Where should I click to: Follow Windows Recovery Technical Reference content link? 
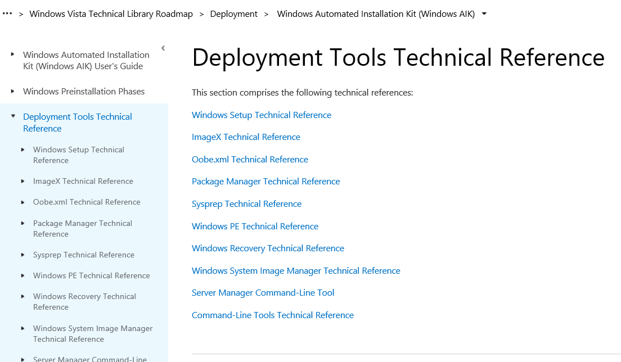[x=268, y=248]
